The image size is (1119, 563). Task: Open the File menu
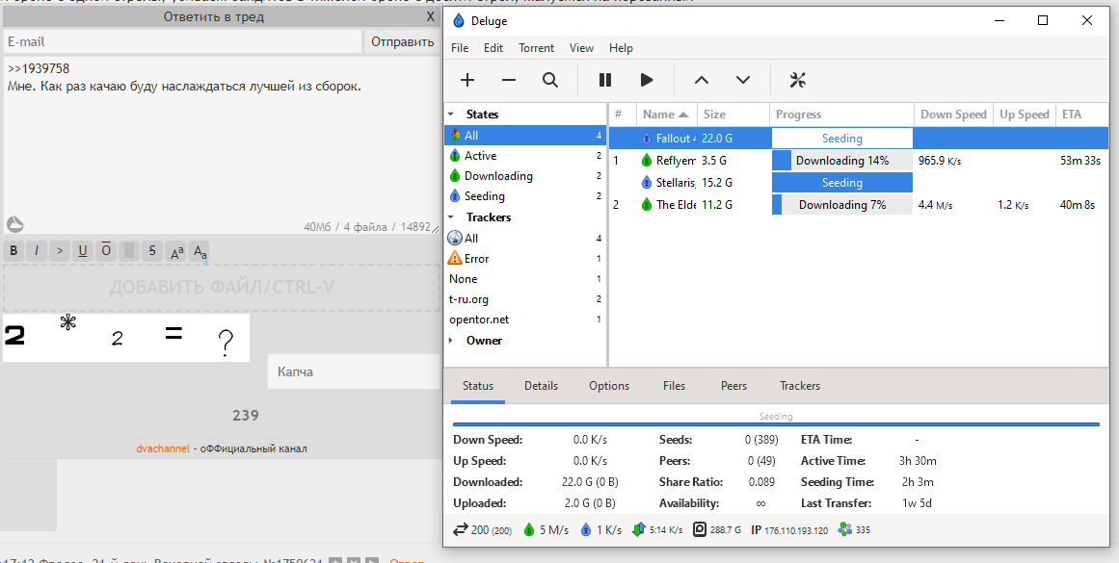[x=461, y=48]
